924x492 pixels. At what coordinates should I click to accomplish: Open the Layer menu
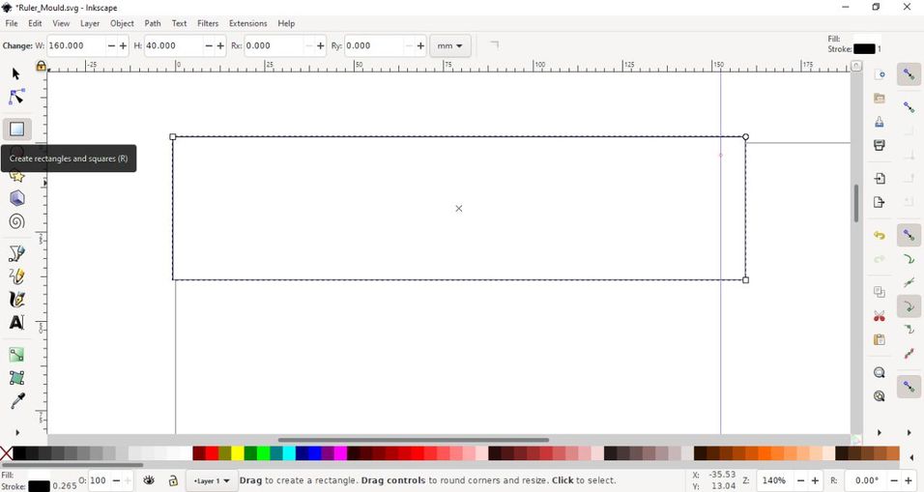click(x=90, y=23)
